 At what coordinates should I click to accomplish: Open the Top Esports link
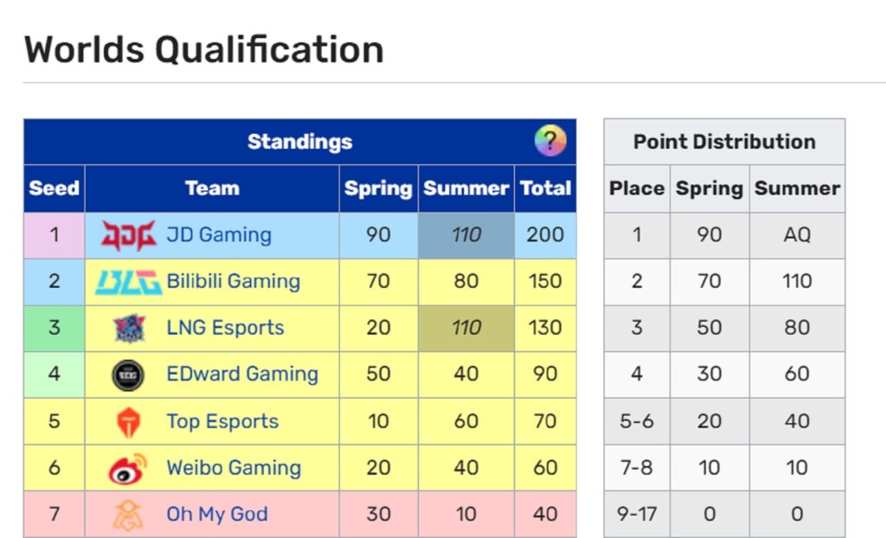[222, 422]
